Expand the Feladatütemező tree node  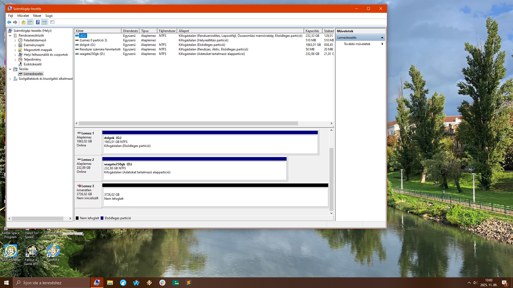(x=15, y=41)
